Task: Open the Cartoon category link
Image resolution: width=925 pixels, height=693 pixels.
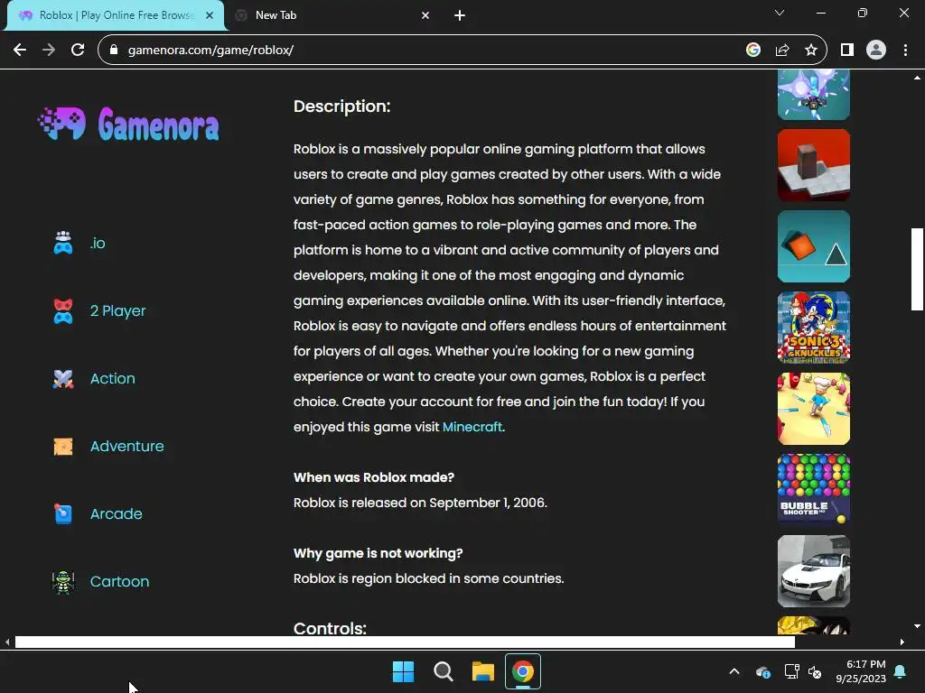Action: click(x=120, y=582)
